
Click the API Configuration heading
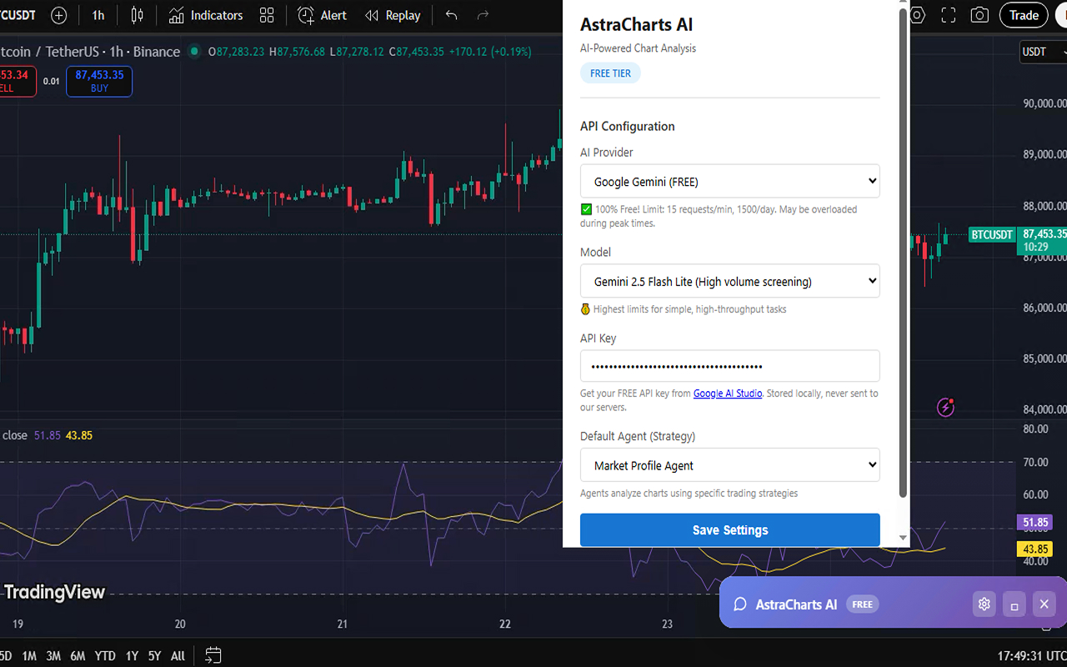pos(628,126)
